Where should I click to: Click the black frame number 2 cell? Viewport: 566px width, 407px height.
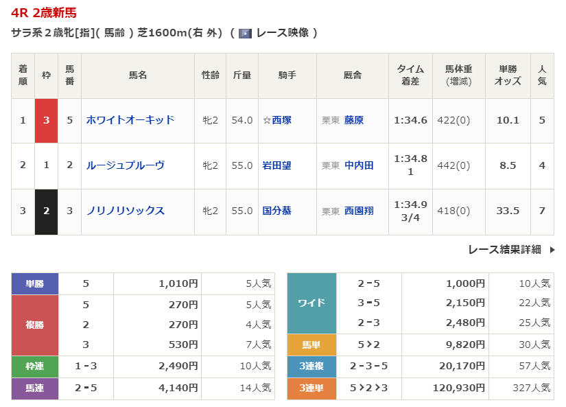47,211
